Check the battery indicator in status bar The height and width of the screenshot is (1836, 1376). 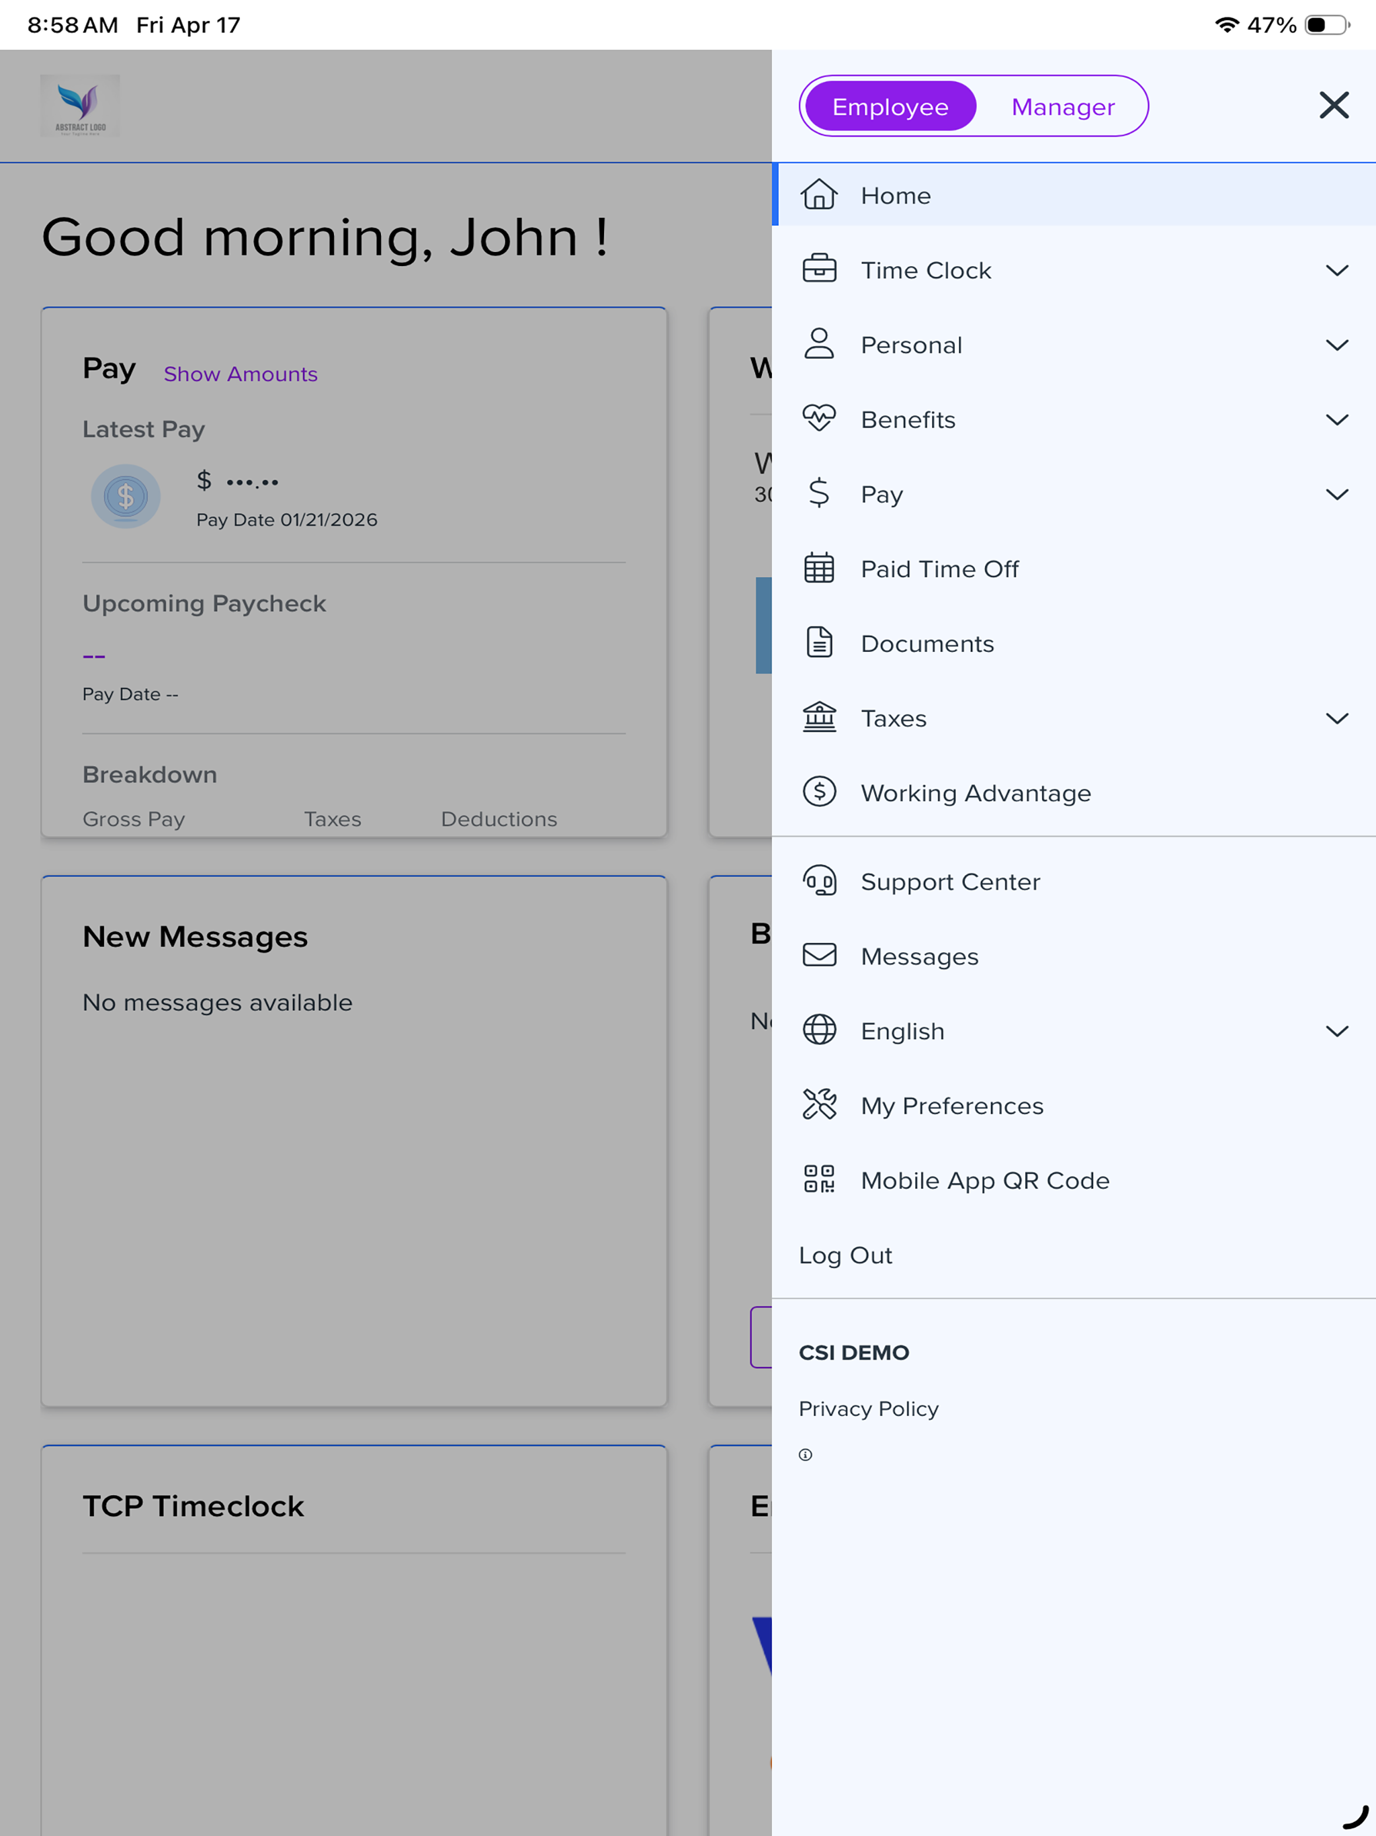click(1326, 25)
